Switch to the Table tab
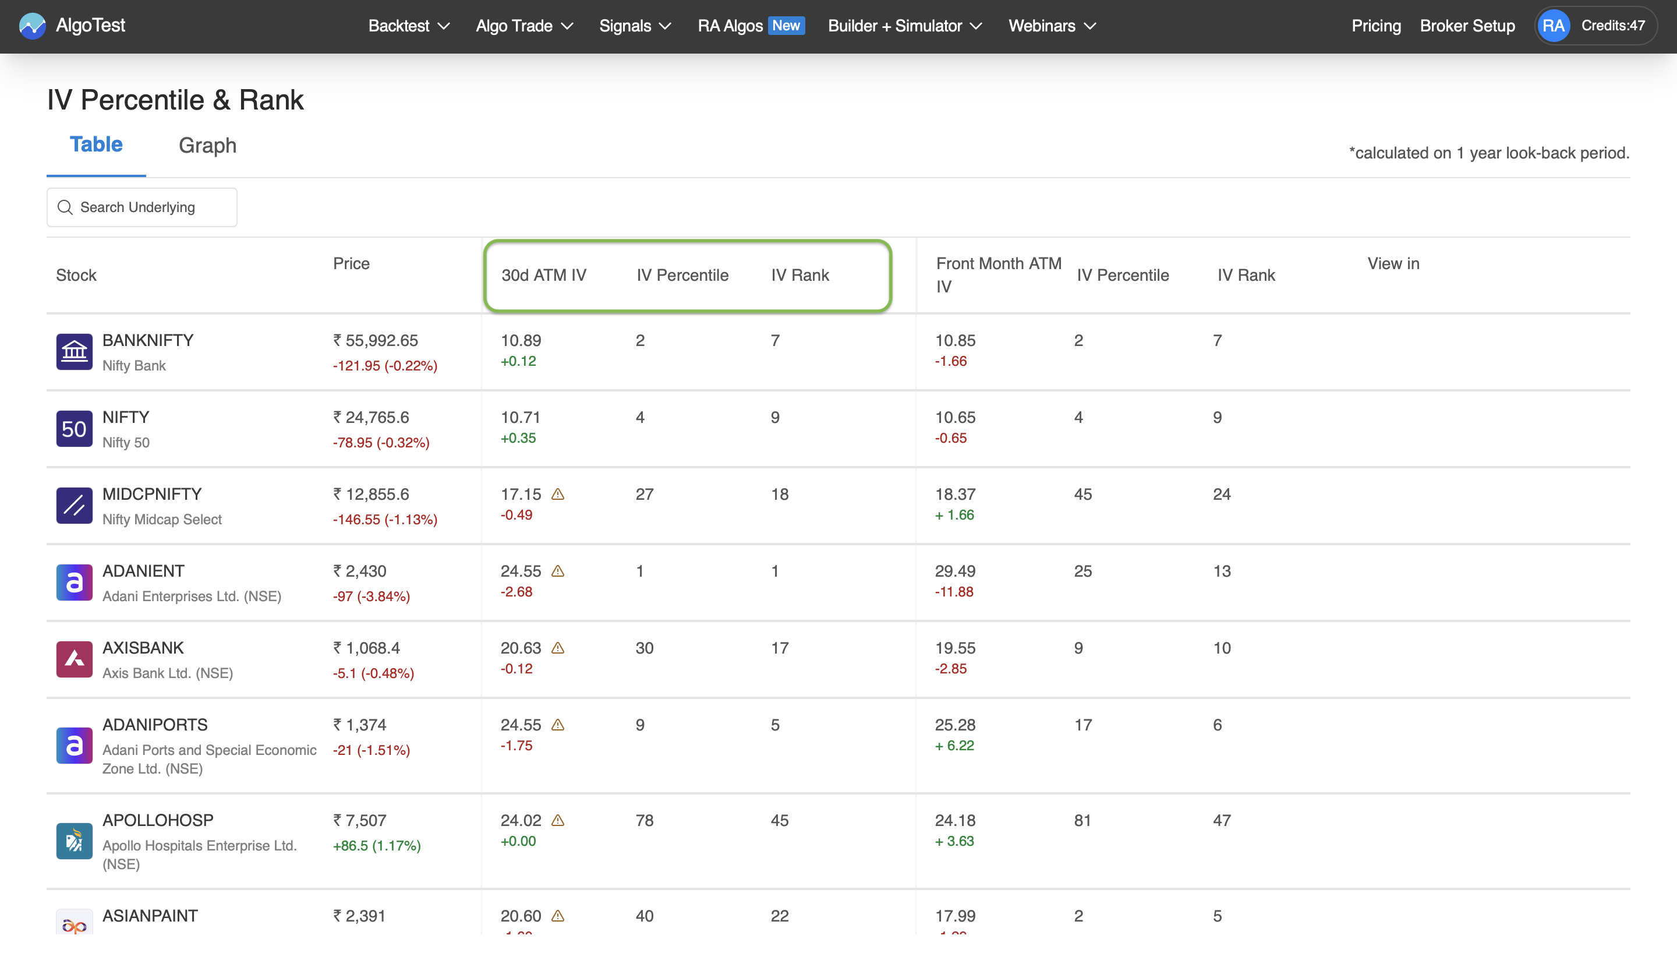The height and width of the screenshot is (953, 1677). tap(96, 144)
